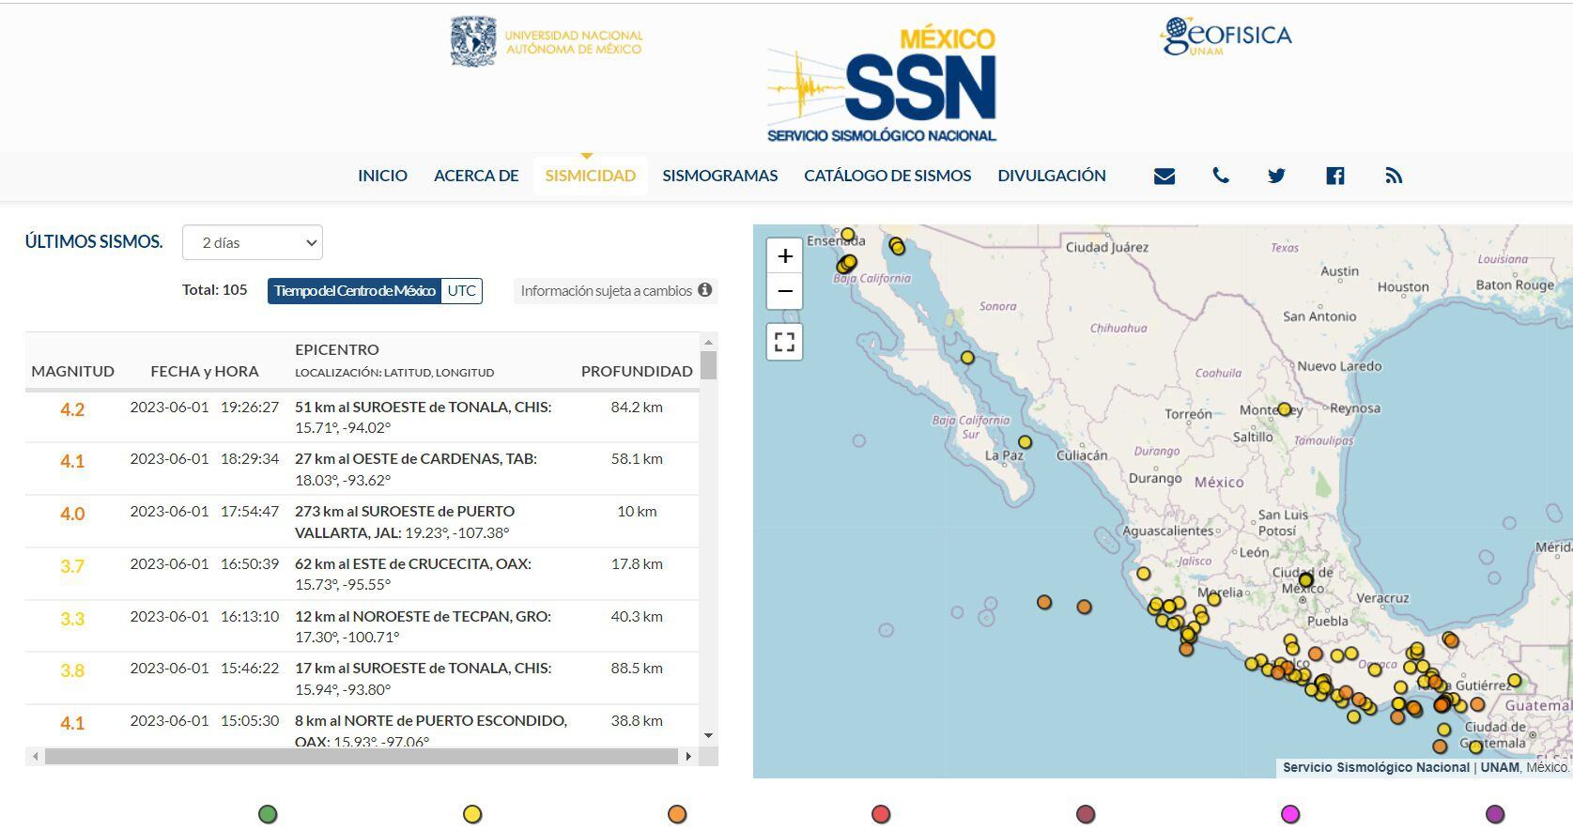Go to CATÁLOGO DE SISMOS

tap(887, 176)
